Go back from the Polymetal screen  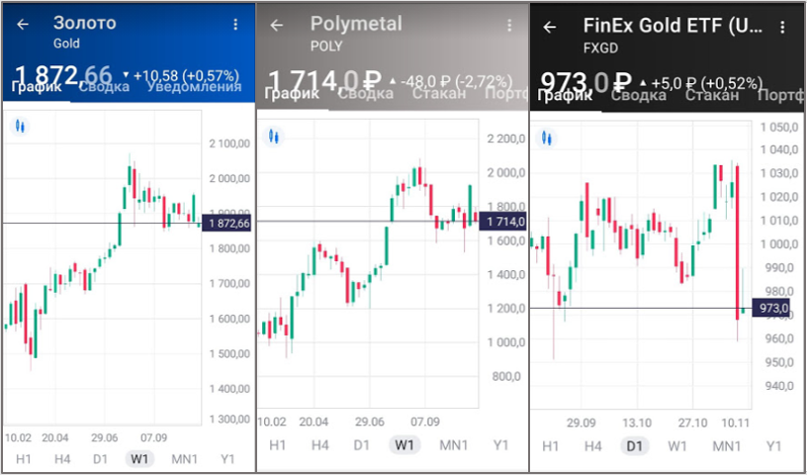point(277,26)
